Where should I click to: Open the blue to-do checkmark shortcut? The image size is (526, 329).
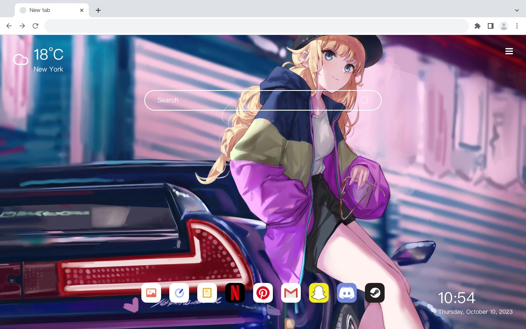[179, 293]
